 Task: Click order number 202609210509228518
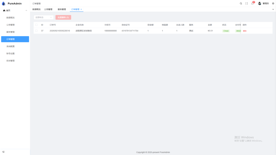click(x=60, y=31)
